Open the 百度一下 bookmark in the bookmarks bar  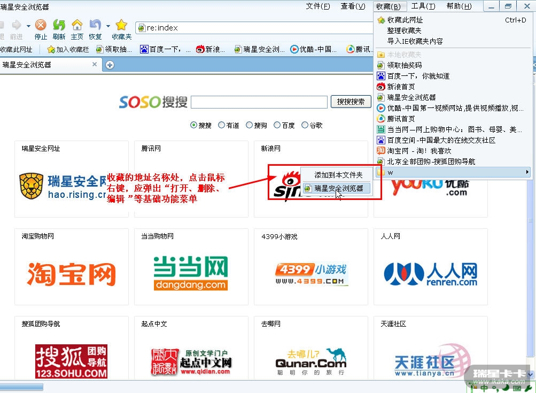(165, 50)
